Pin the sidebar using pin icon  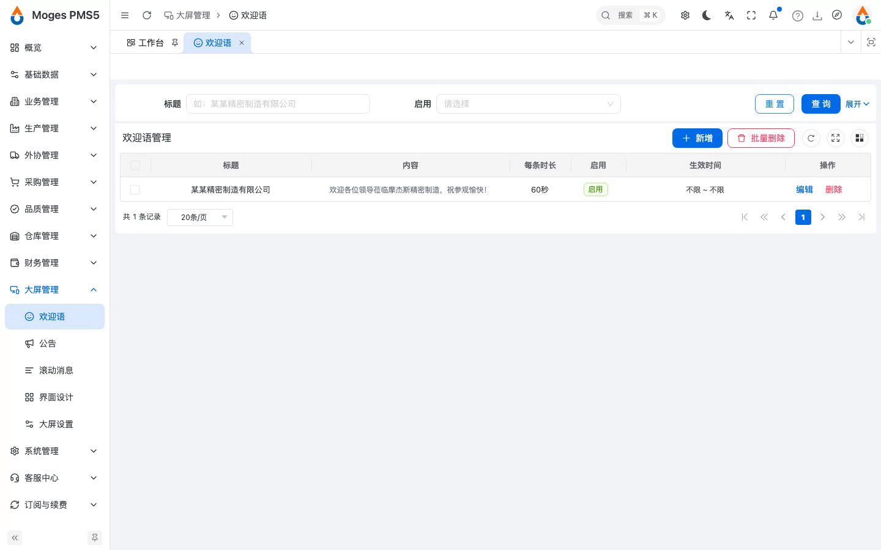pos(95,538)
